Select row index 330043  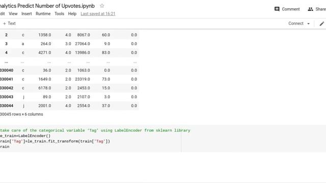(7, 97)
